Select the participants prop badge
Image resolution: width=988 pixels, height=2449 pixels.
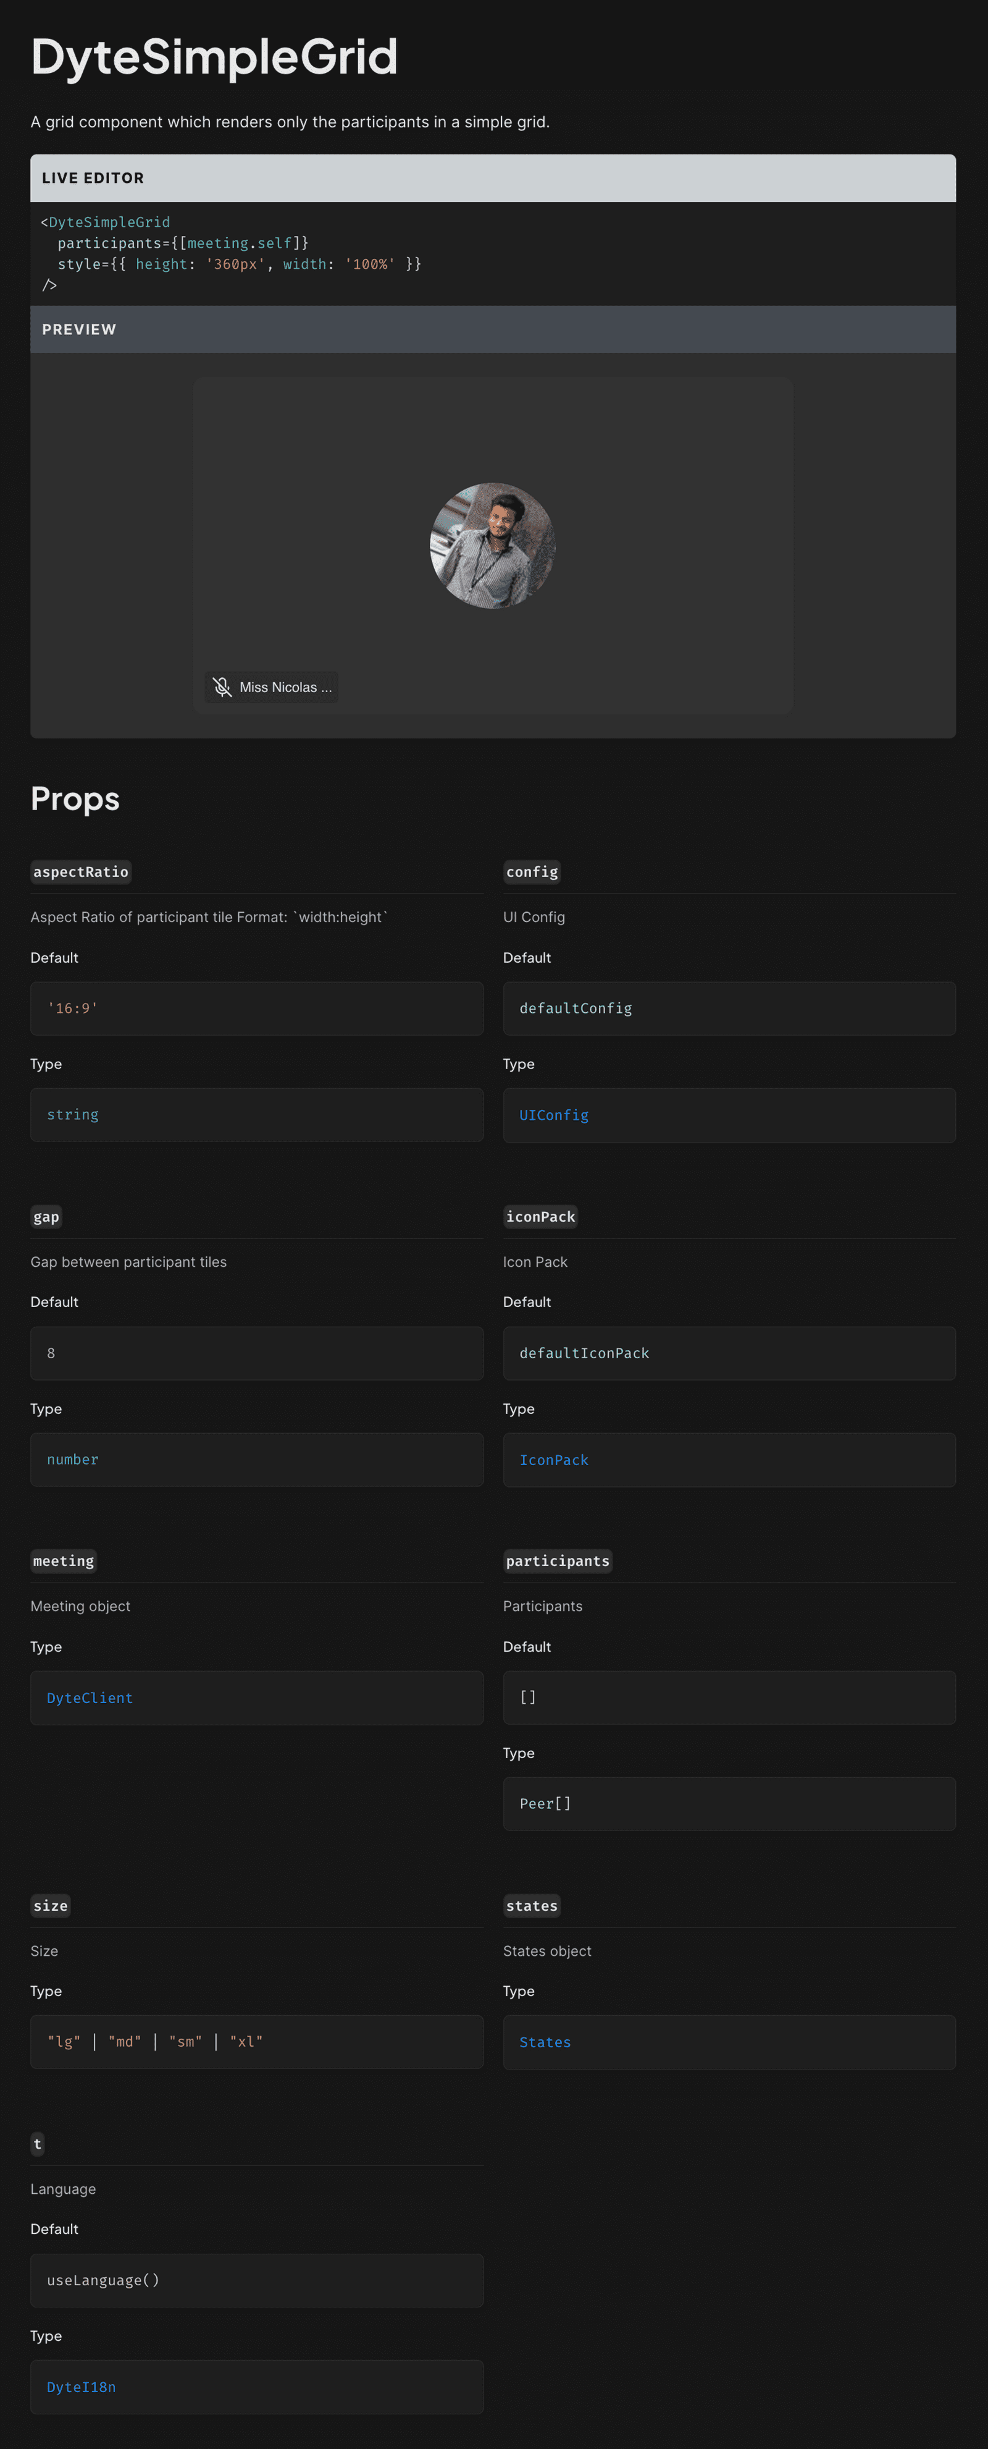558,1560
